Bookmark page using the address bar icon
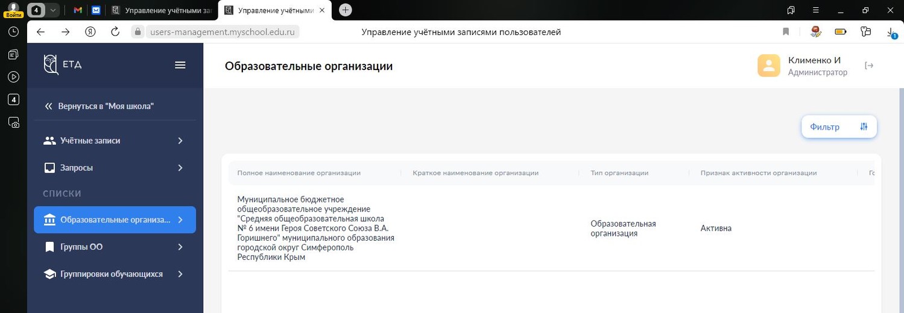Image resolution: width=904 pixels, height=313 pixels. tap(786, 32)
